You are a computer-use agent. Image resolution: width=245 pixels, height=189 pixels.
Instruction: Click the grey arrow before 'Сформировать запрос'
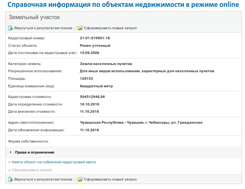[9, 170]
